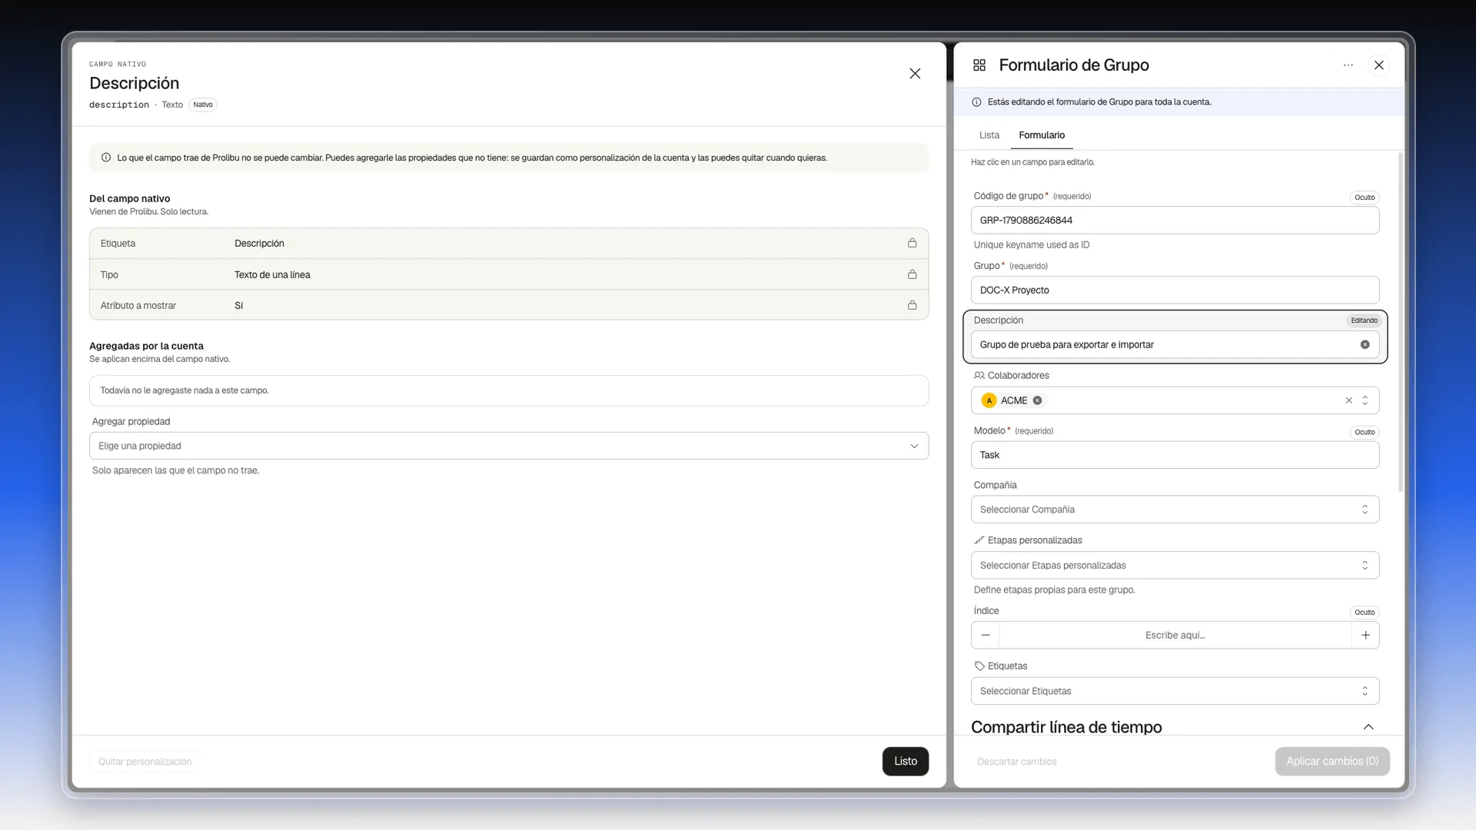Decrease Índice with the minus button

tap(986, 636)
